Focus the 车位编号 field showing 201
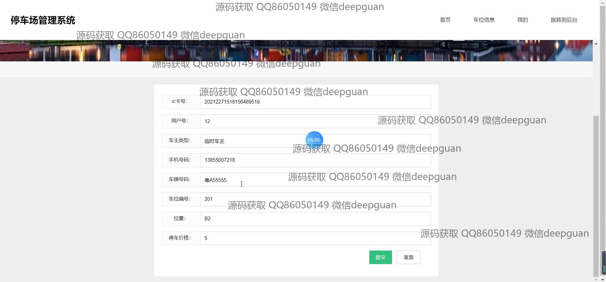The height and width of the screenshot is (282, 606). [315, 199]
